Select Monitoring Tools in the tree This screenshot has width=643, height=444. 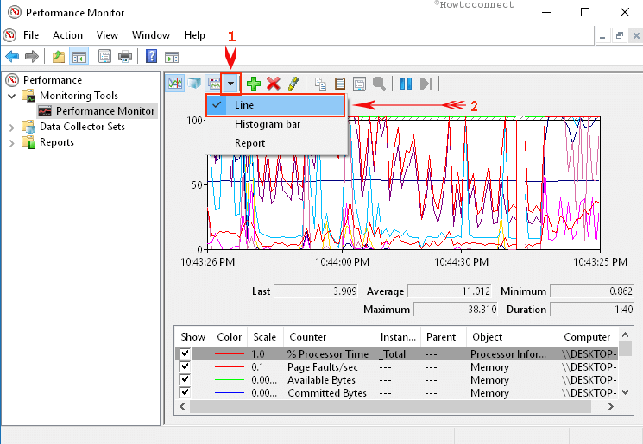click(x=79, y=96)
